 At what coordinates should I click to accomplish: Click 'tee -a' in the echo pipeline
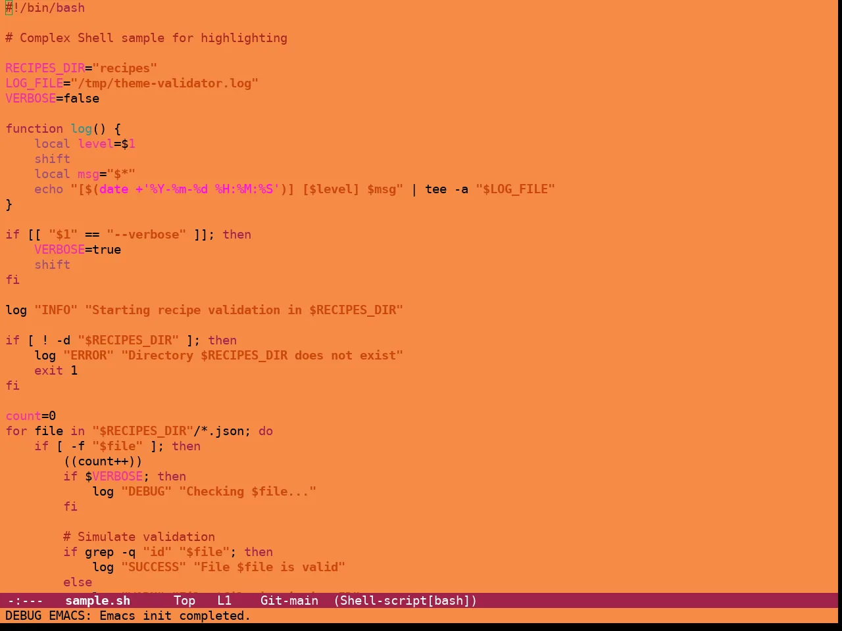click(447, 189)
